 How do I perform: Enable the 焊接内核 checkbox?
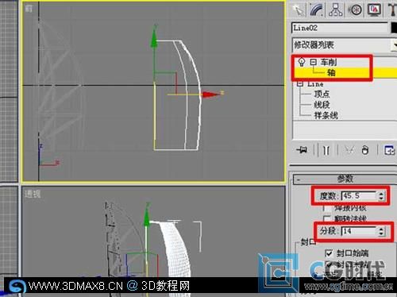(x=326, y=208)
